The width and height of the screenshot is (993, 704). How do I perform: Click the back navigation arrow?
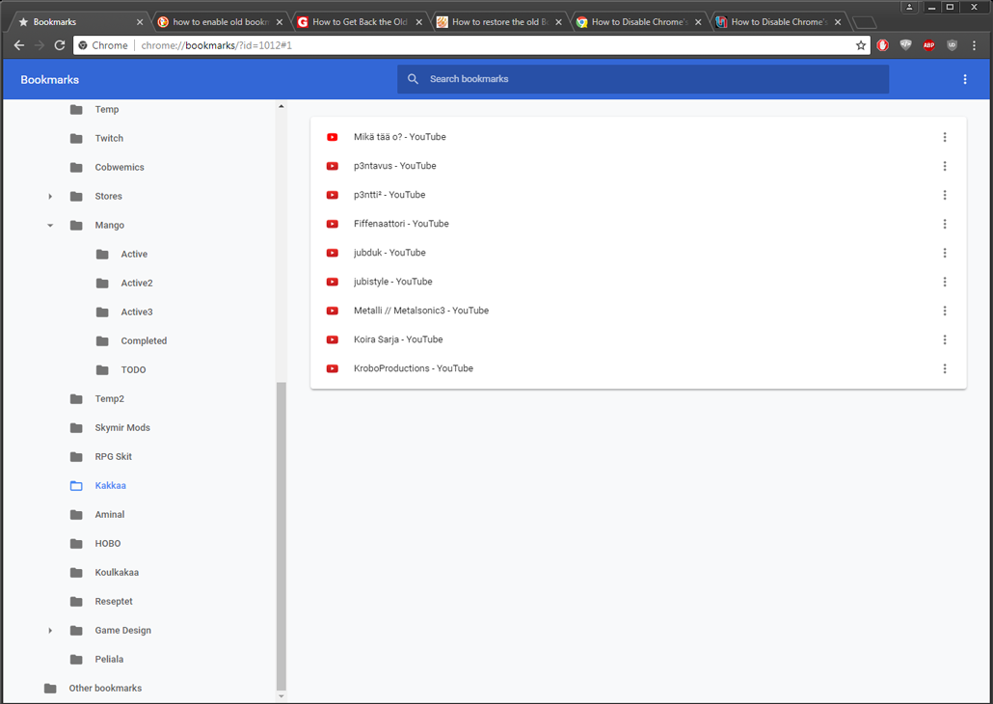[19, 45]
